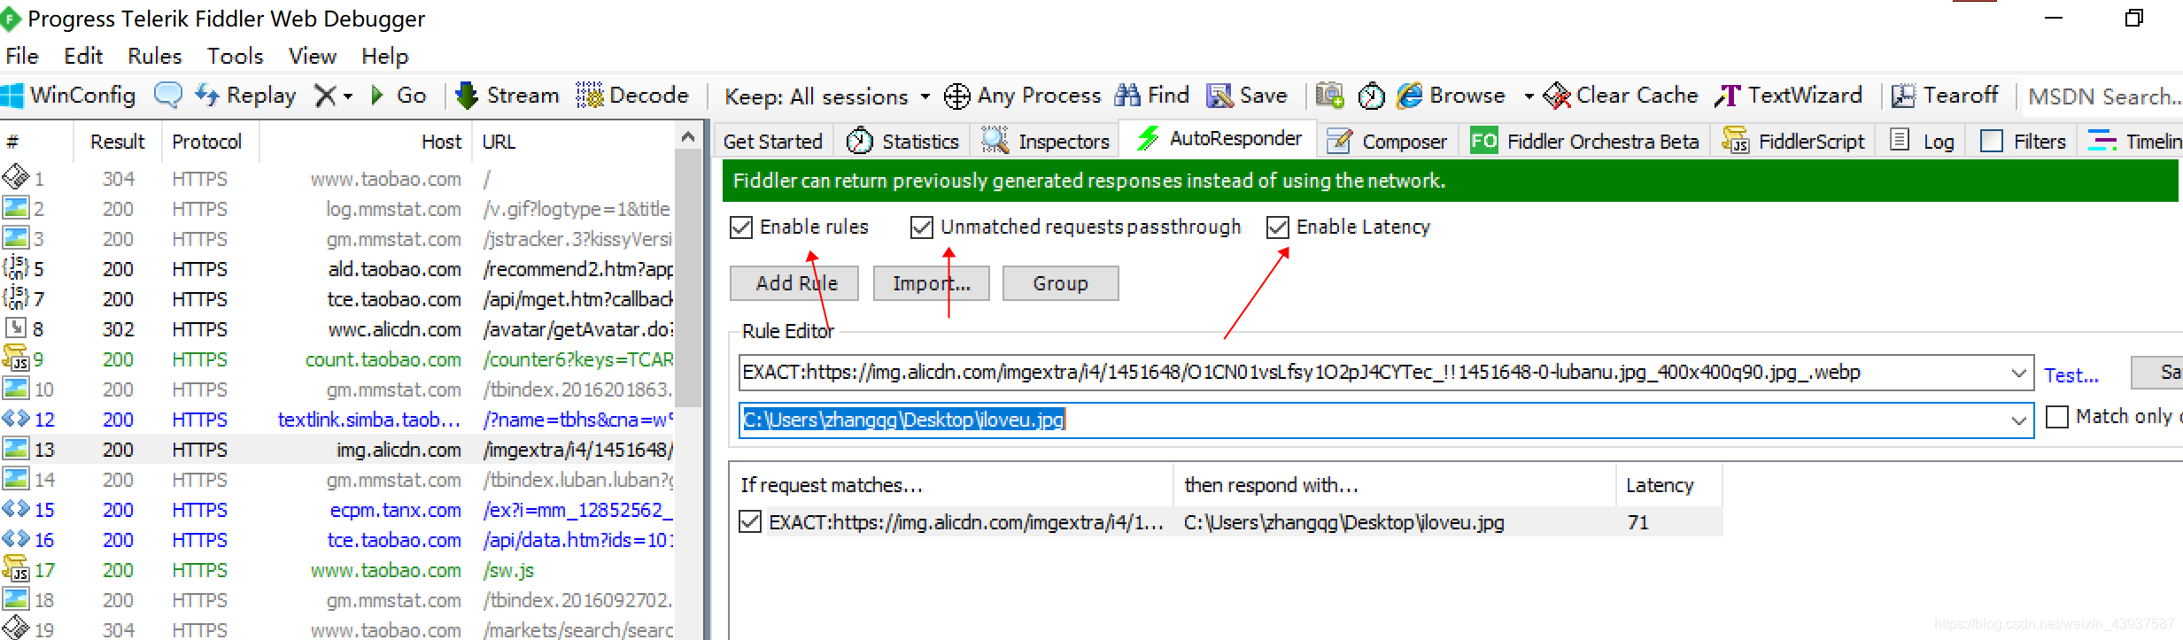Switch to the Filters tab

tap(2023, 142)
